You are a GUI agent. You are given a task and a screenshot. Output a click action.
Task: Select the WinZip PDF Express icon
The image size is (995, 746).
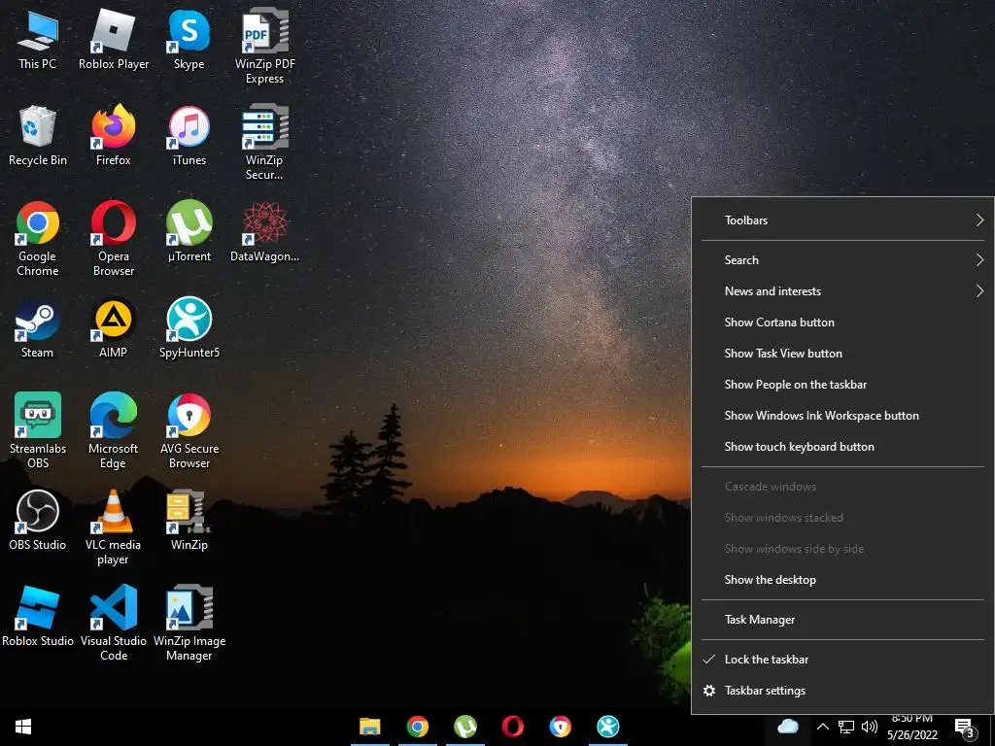[264, 48]
